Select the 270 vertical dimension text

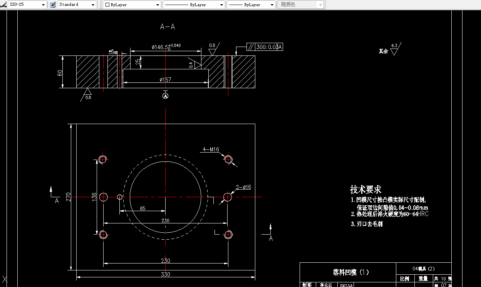click(69, 197)
